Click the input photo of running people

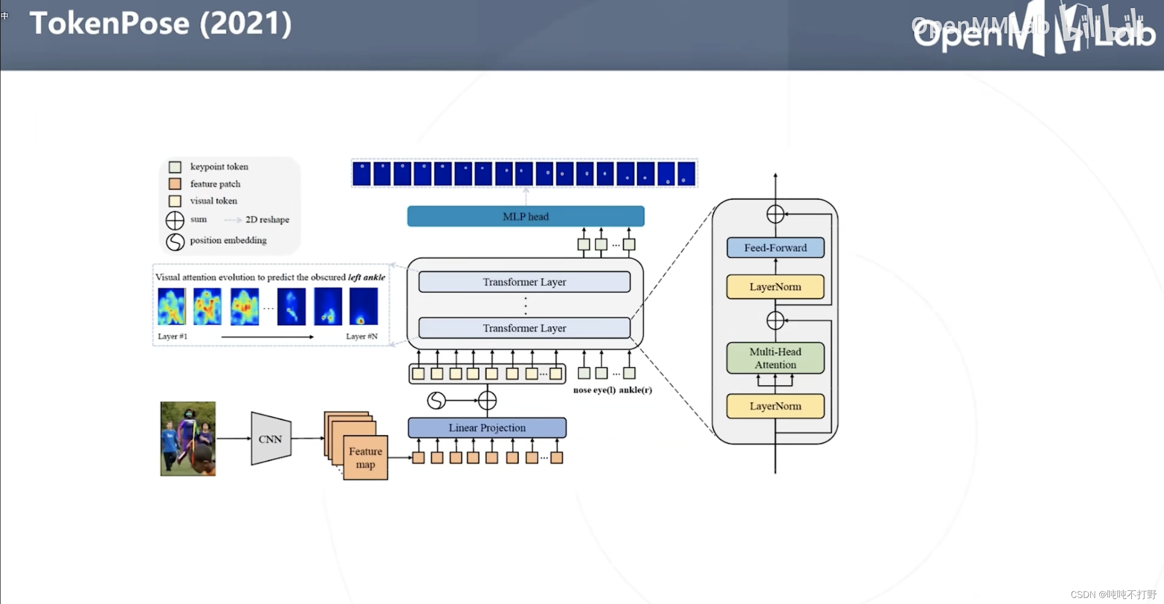(188, 439)
